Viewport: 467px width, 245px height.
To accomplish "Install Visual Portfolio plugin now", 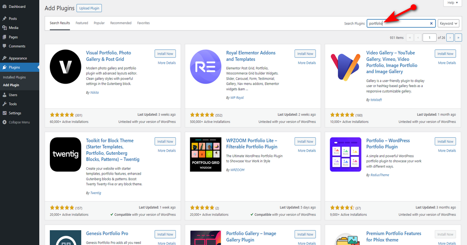I will (165, 54).
